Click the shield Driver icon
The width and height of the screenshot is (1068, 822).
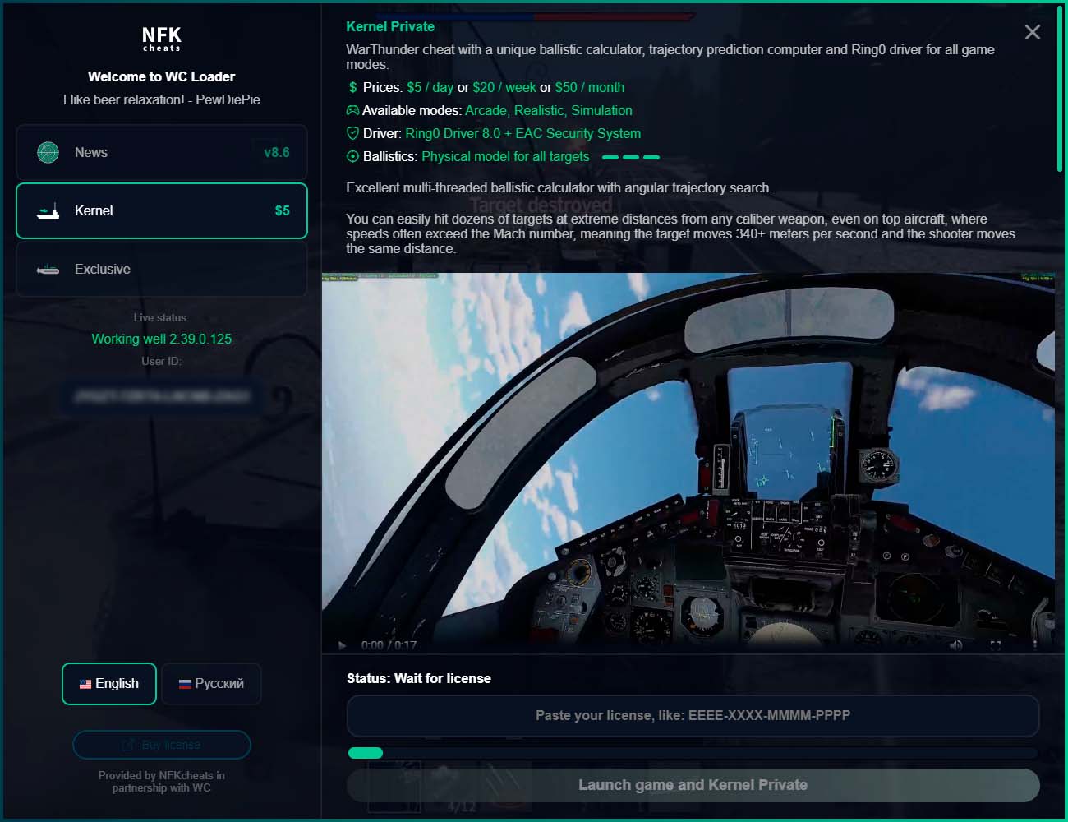352,133
